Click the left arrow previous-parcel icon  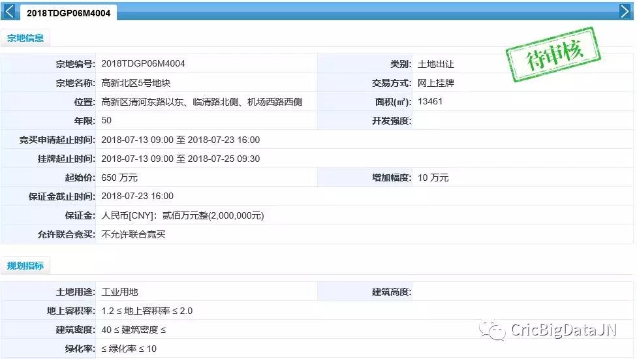point(9,12)
